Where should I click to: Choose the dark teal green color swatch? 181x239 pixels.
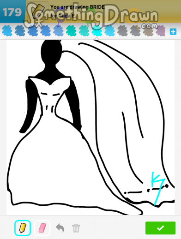tap(71, 31)
